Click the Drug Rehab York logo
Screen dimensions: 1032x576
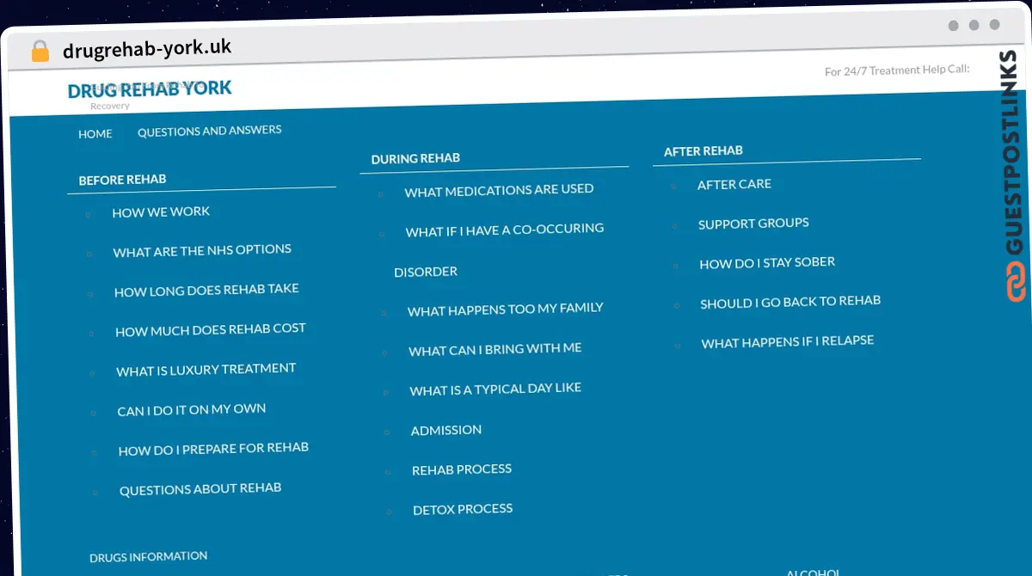pyautogui.click(x=150, y=89)
